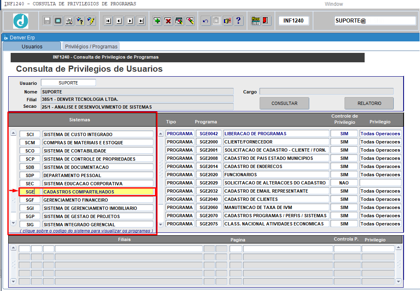Click the pointing hand toolbar icon
The width and height of the screenshot is (420, 291).
point(227,20)
